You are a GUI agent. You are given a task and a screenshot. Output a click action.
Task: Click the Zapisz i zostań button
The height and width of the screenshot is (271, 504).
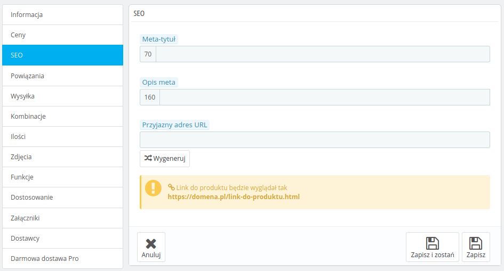[x=433, y=247]
